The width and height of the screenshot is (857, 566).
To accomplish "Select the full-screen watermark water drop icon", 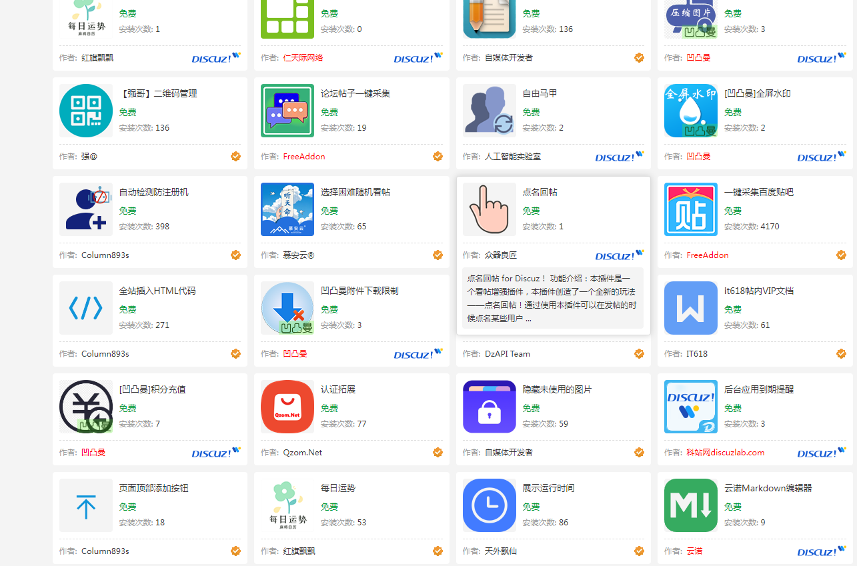I will [x=691, y=111].
